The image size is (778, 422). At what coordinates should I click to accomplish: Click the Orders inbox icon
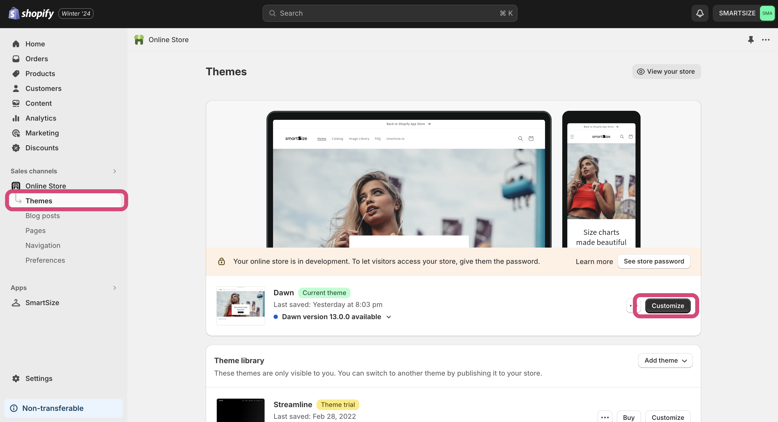(16, 59)
